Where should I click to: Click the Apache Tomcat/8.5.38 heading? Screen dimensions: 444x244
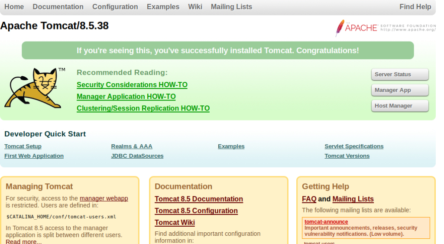[x=55, y=26]
